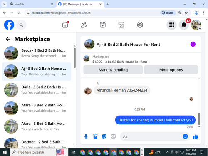
Task: Click Aj chat header title
Action: point(128,45)
